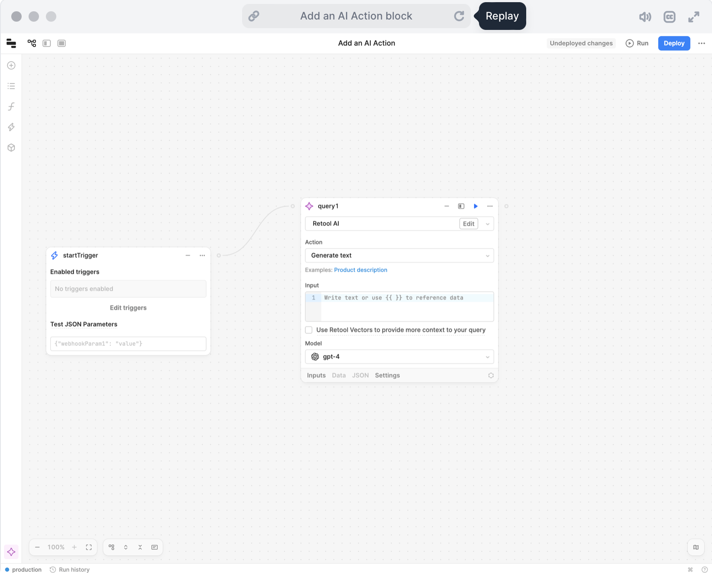This screenshot has height=573, width=712.
Task: Open the Action dropdown Generate text
Action: (399, 256)
